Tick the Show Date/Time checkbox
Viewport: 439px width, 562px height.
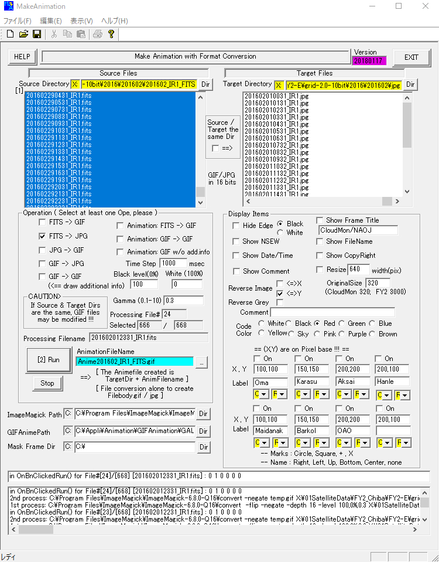point(236,256)
